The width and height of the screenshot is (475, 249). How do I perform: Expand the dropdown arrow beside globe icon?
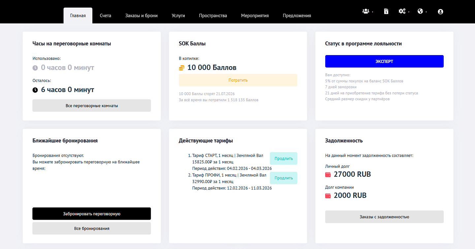click(x=426, y=12)
